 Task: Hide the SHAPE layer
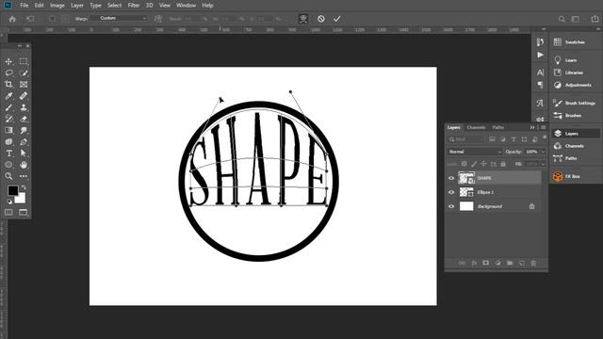(451, 178)
